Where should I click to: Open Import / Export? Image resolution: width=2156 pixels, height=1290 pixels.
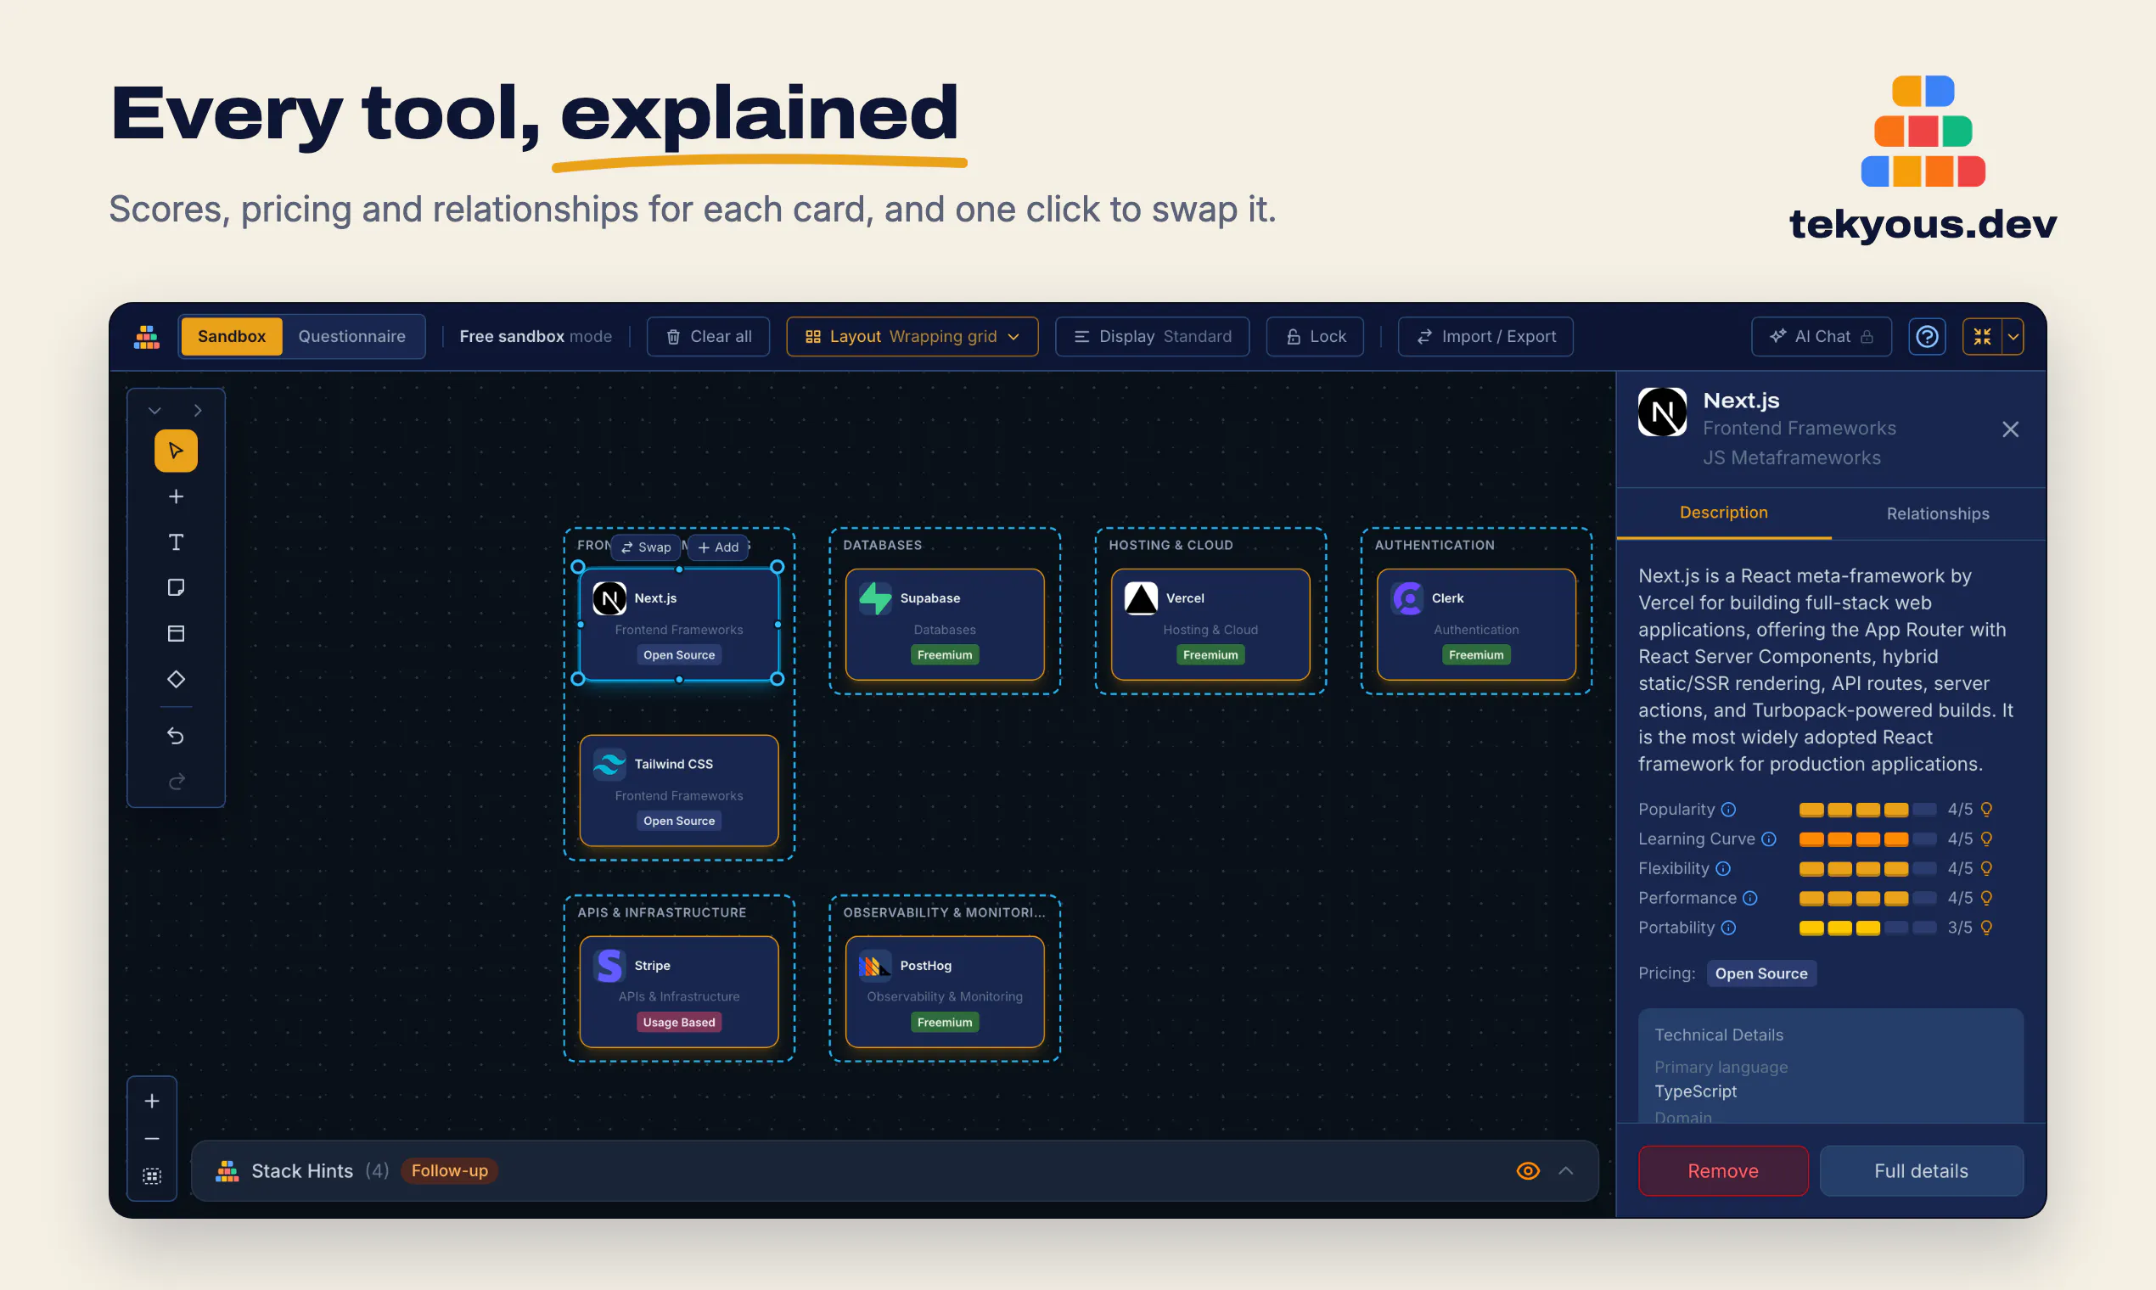(1485, 336)
